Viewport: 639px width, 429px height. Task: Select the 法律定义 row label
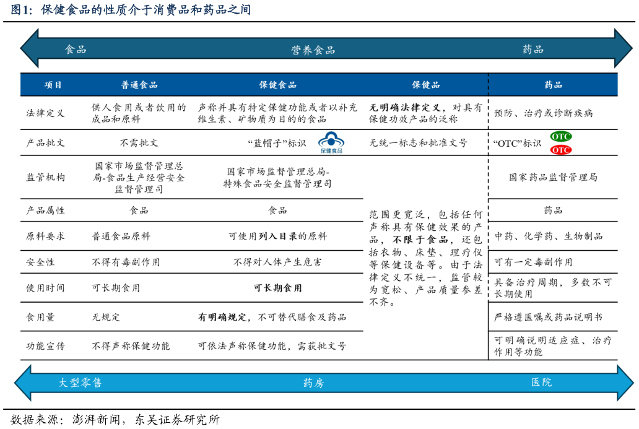click(45, 113)
